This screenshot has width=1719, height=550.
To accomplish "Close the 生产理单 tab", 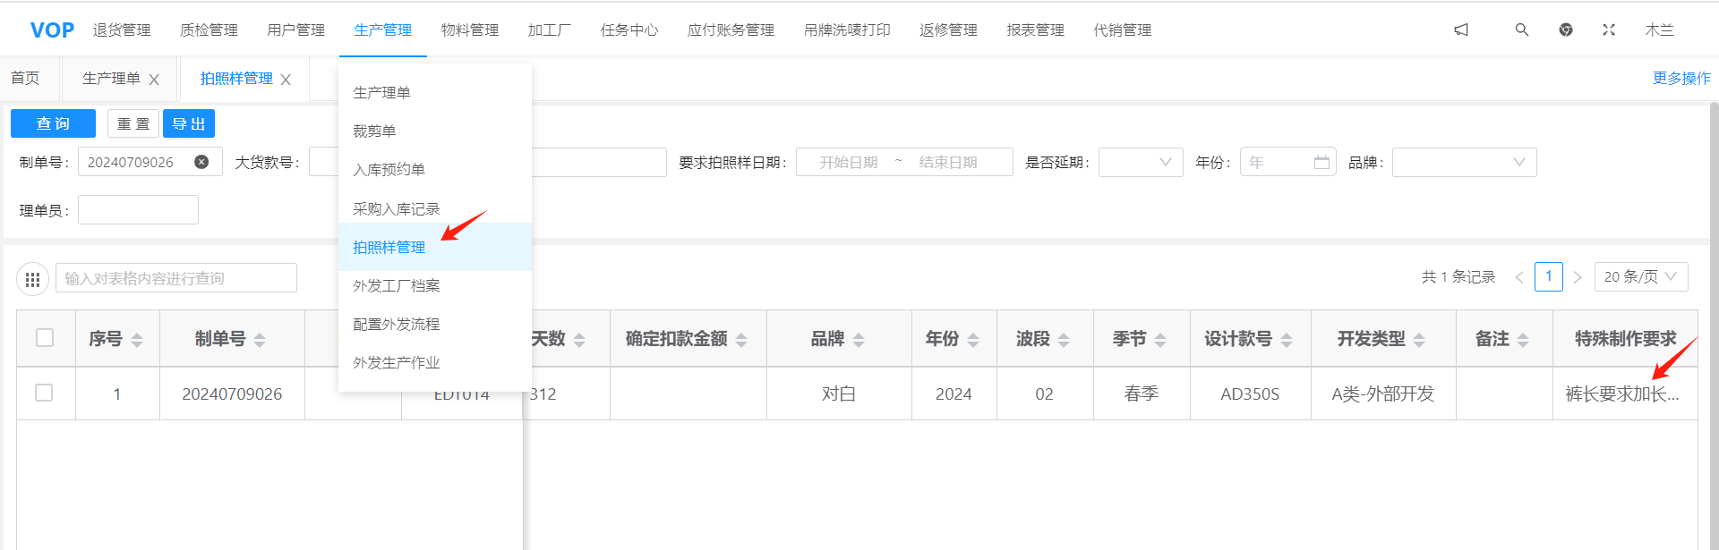I will [x=154, y=80].
